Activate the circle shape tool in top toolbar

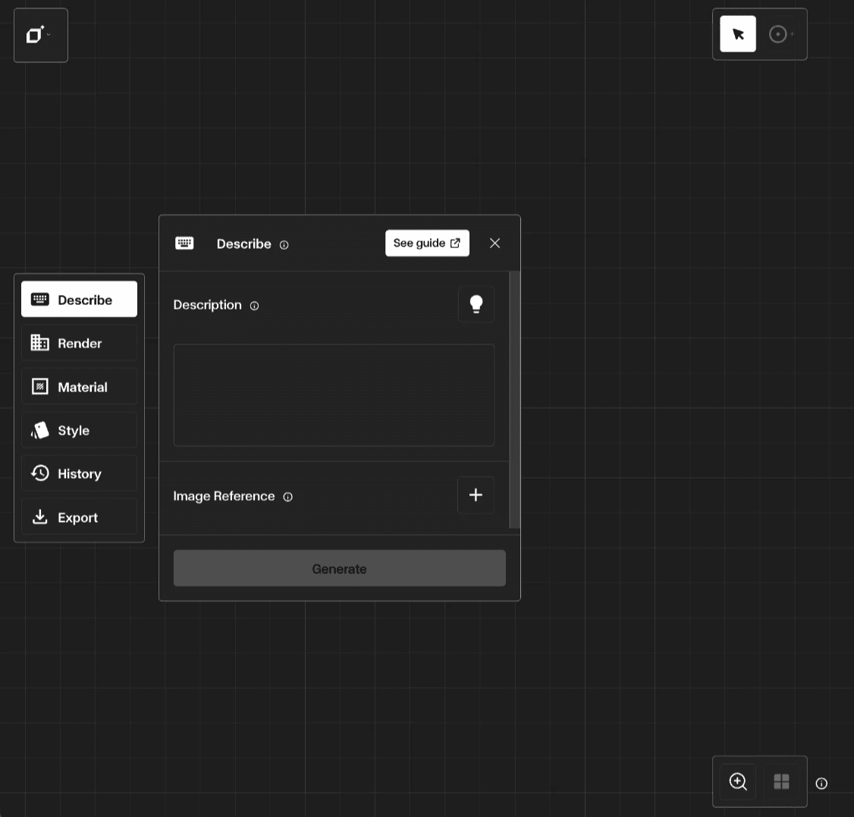(778, 33)
